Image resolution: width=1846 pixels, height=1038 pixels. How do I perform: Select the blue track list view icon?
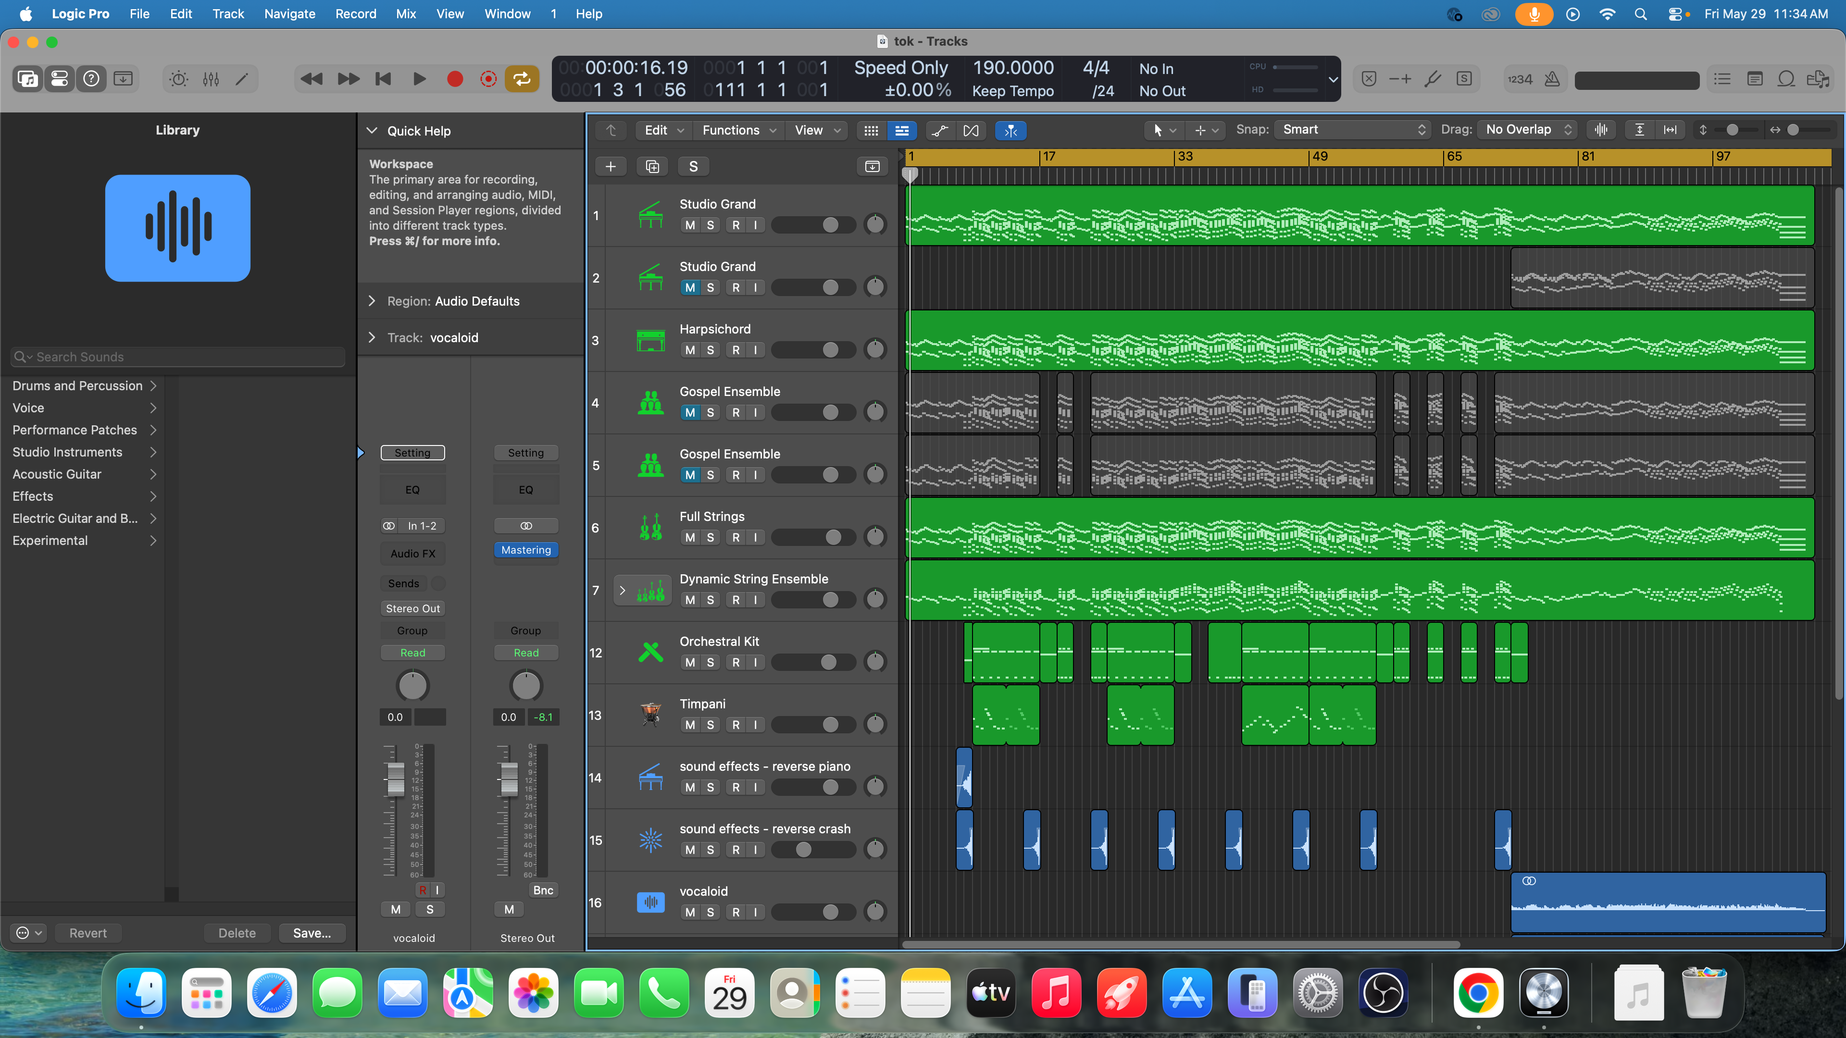pyautogui.click(x=902, y=130)
